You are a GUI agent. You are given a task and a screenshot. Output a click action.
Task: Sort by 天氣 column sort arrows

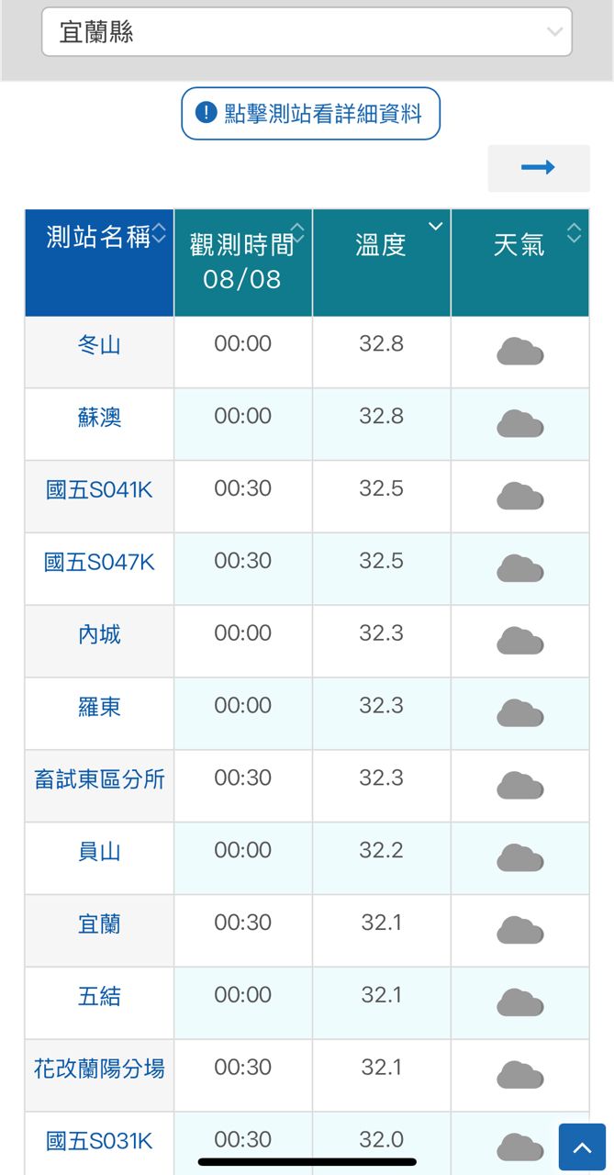tap(575, 232)
